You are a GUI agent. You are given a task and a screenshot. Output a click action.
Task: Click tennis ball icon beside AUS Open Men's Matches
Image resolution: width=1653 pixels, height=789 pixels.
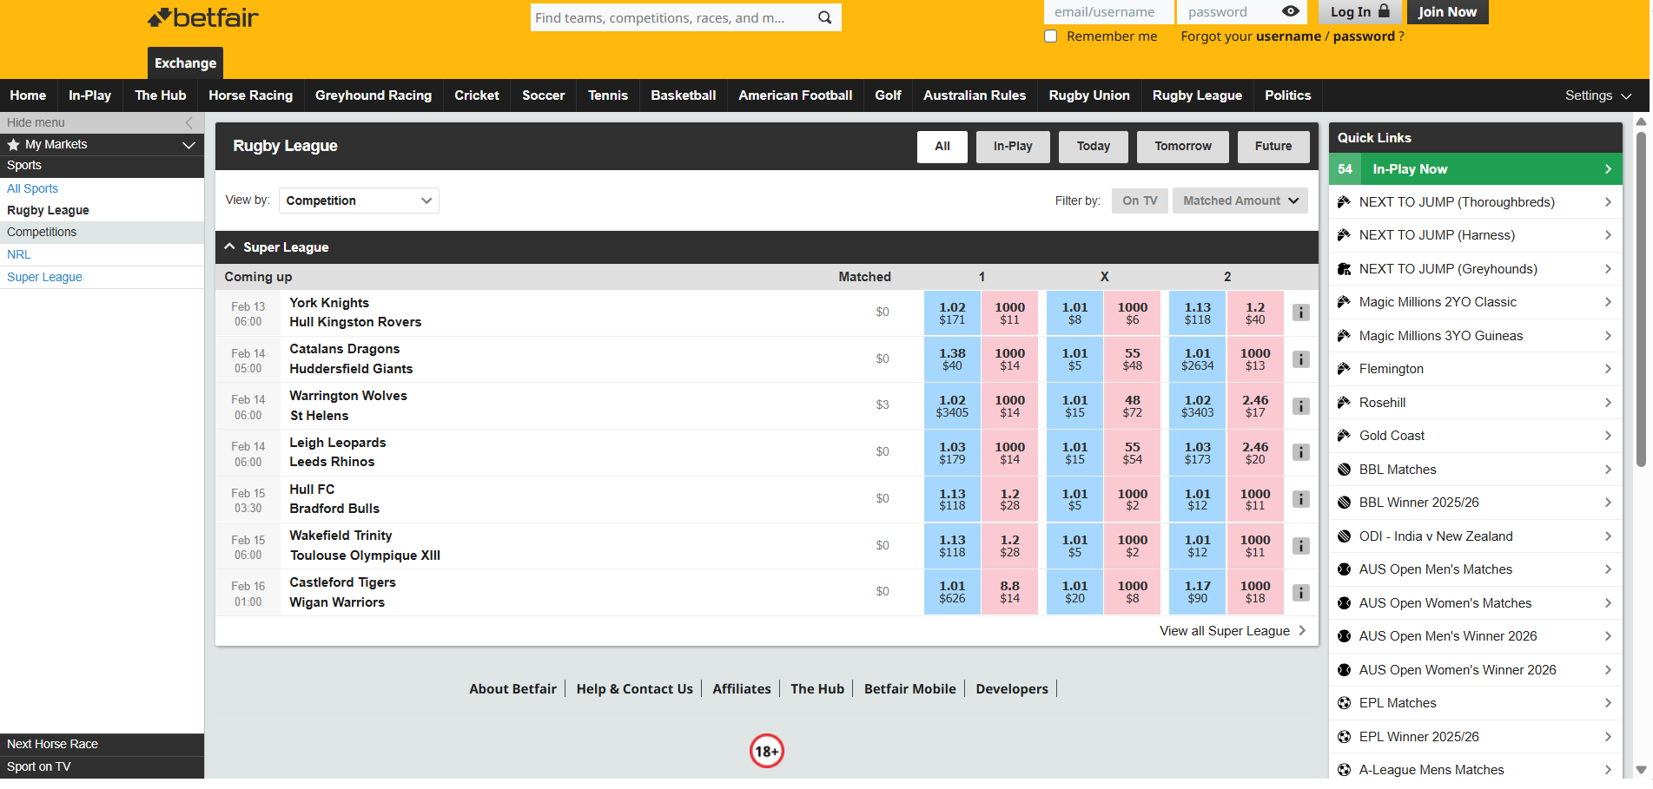(x=1344, y=569)
